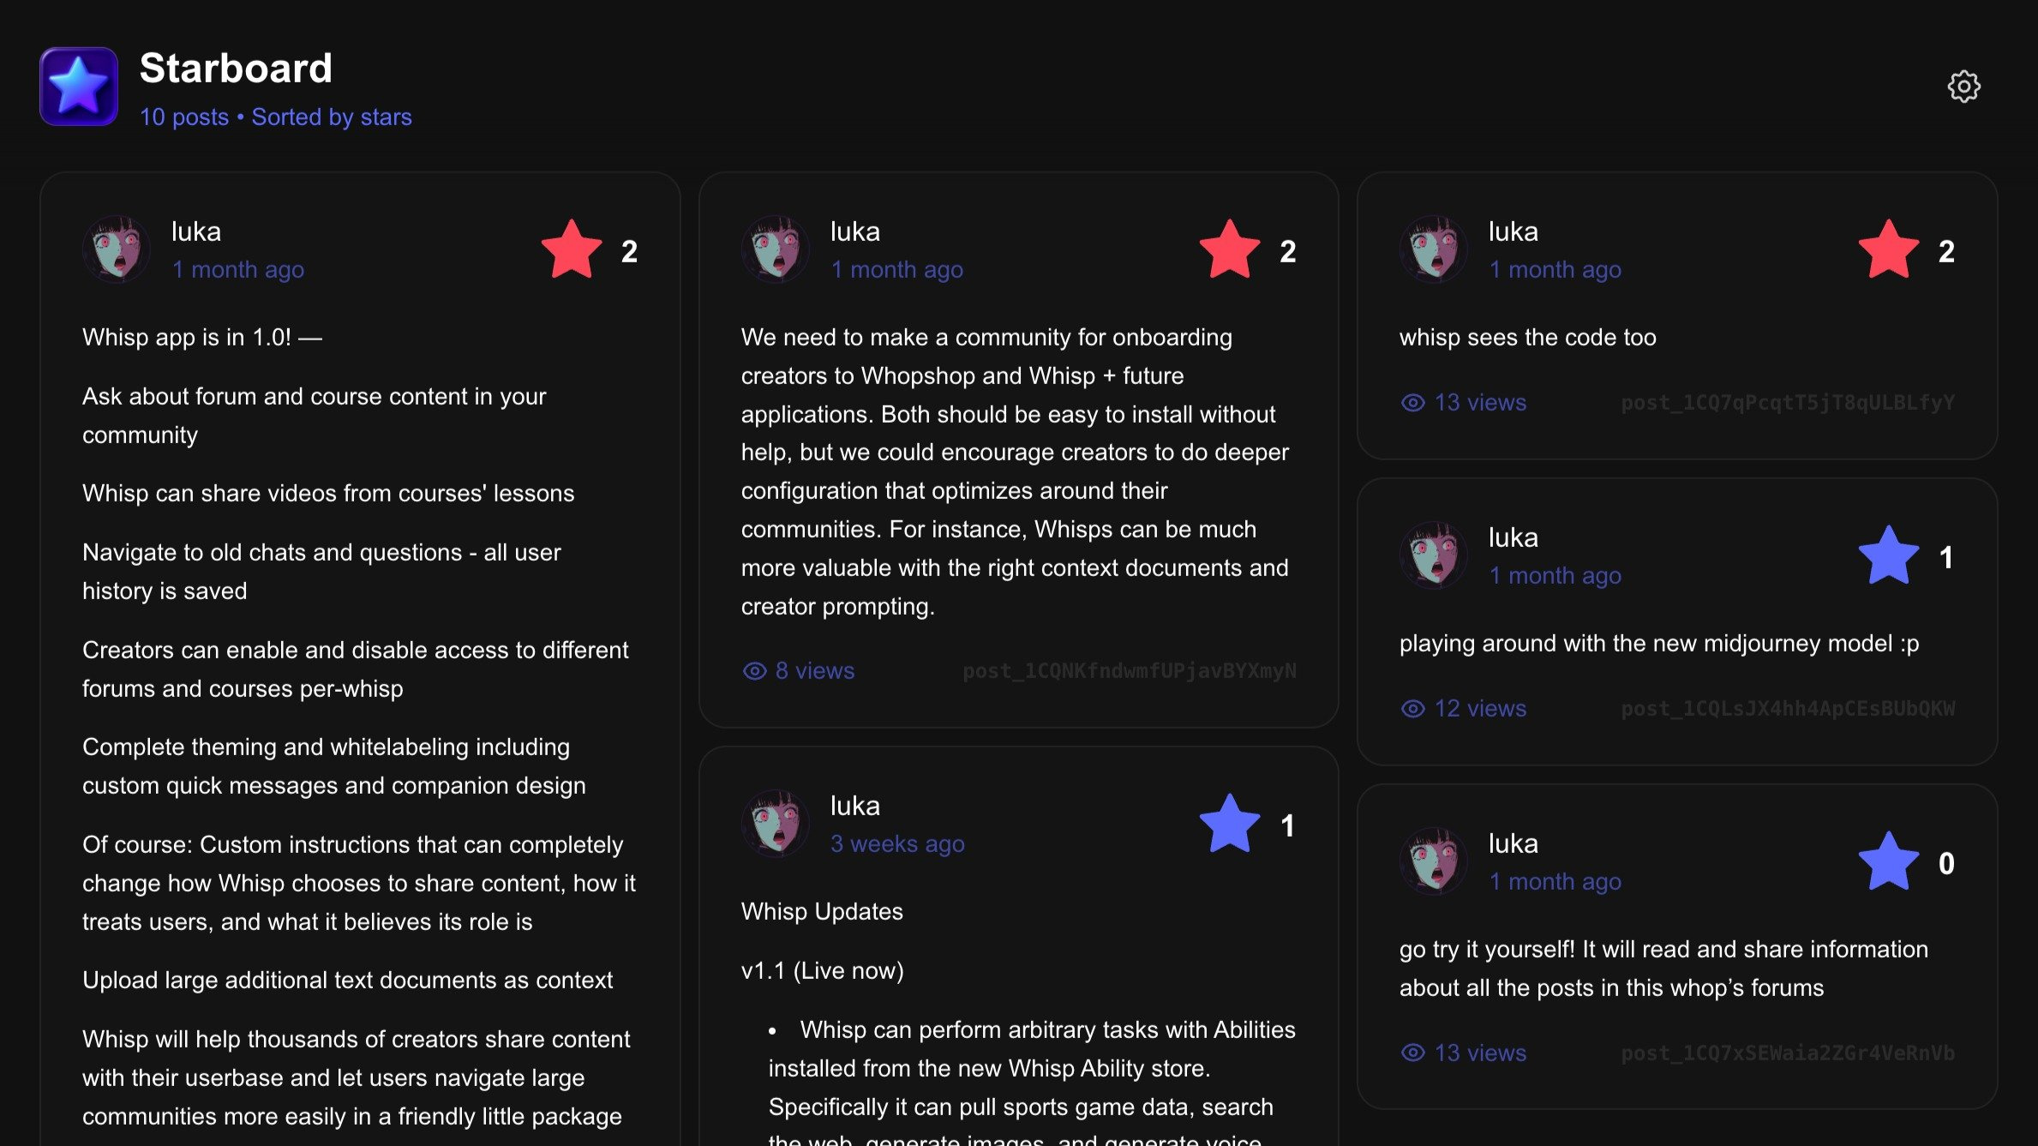Click luka's avatar on Whisp Updates post
Viewport: 2038px width, 1146px height.
click(776, 824)
